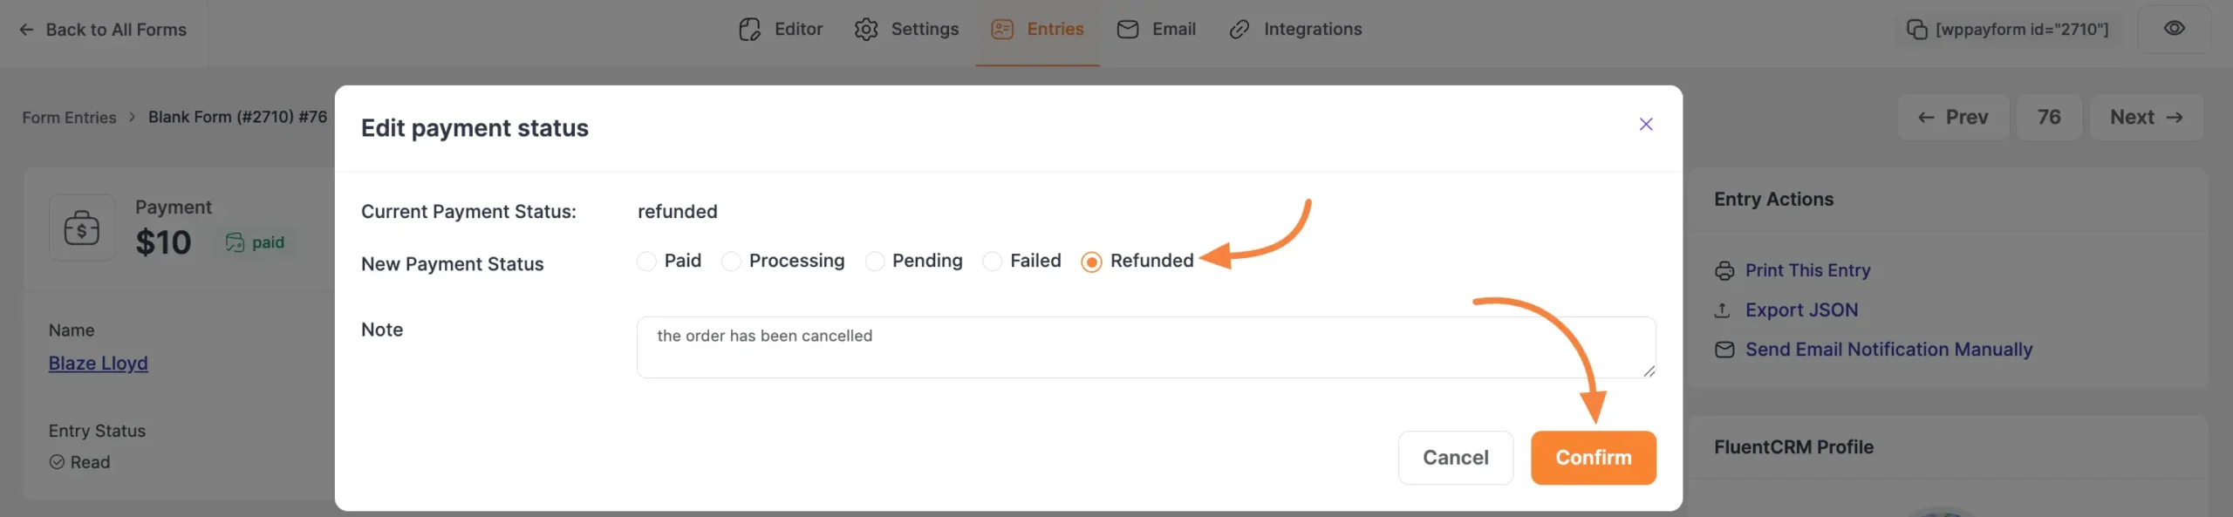
Task: Switch to the Entries tab
Action: point(1055,29)
